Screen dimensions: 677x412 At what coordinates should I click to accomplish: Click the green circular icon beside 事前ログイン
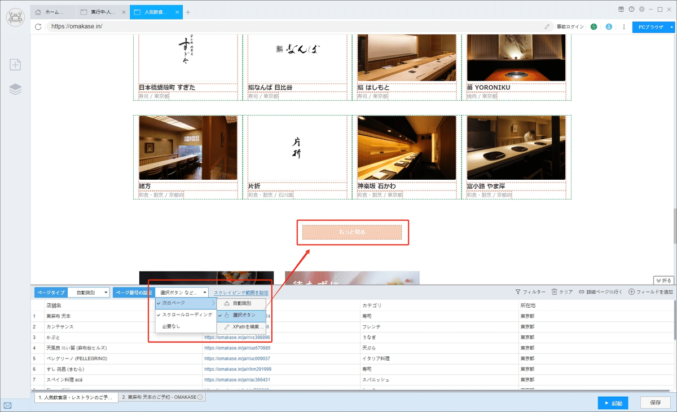594,26
